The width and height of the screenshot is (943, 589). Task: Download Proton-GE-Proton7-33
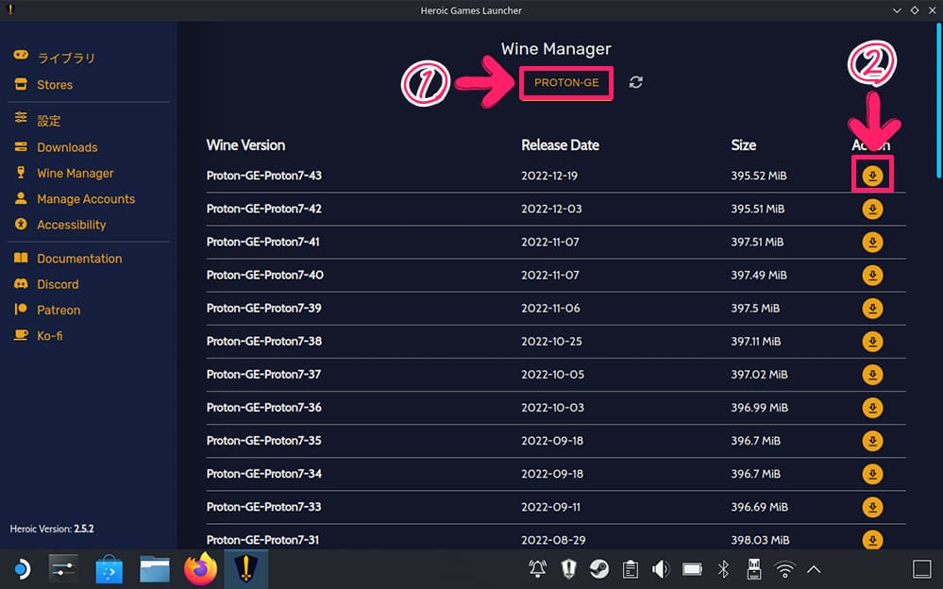point(872,507)
